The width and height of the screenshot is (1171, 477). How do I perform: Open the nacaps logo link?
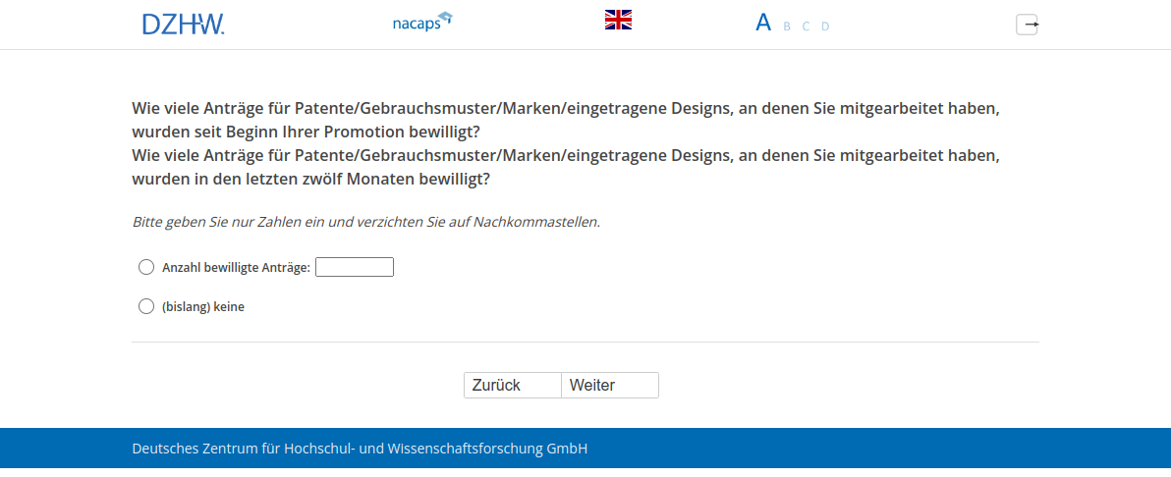click(421, 22)
